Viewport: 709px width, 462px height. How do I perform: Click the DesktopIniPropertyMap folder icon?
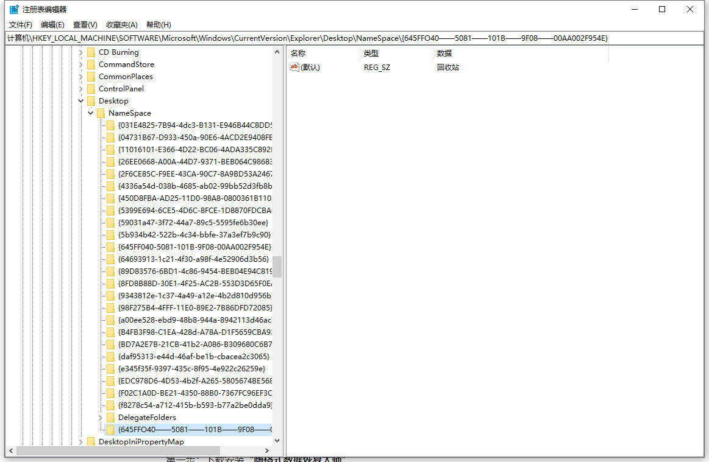pyautogui.click(x=91, y=442)
